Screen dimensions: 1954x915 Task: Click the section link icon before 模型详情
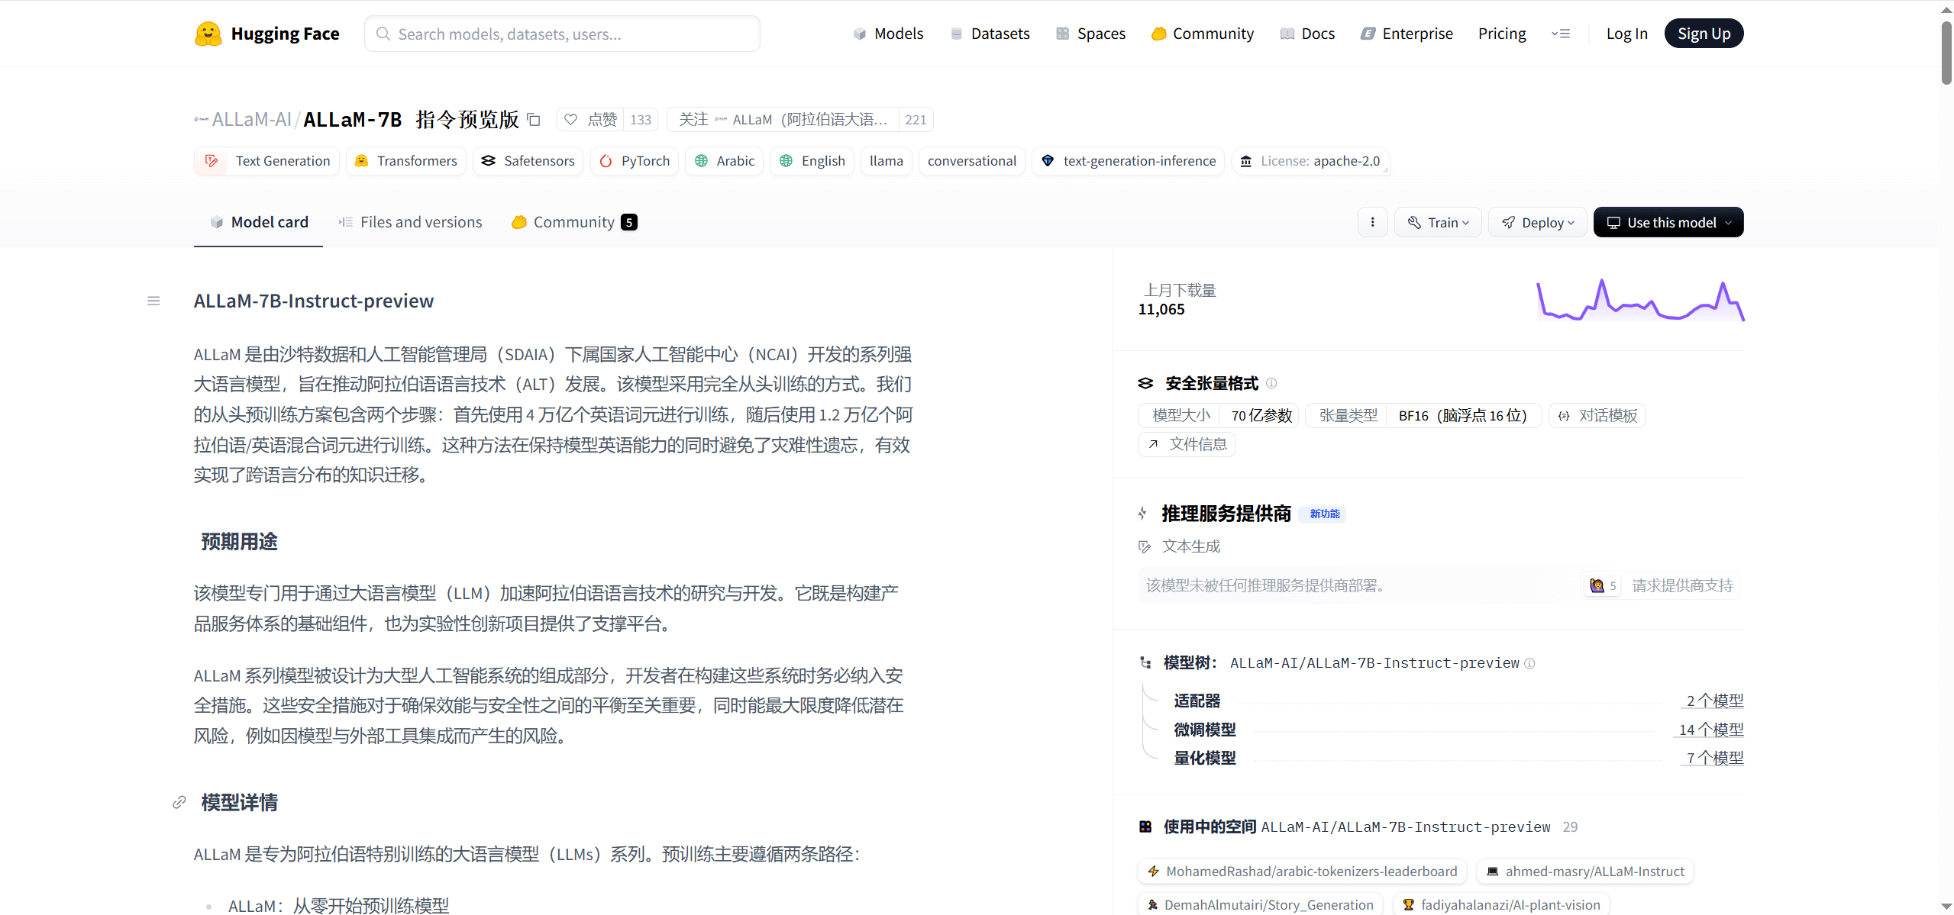[x=179, y=802]
